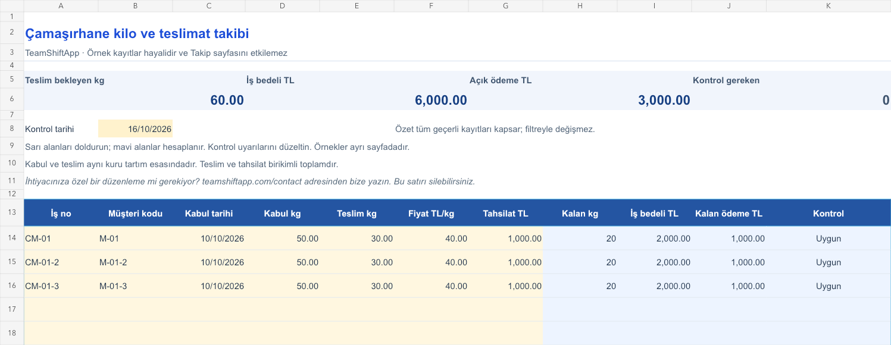Click the "Müşteri kodu" column heading
This screenshot has height=345, width=891.
pos(136,214)
